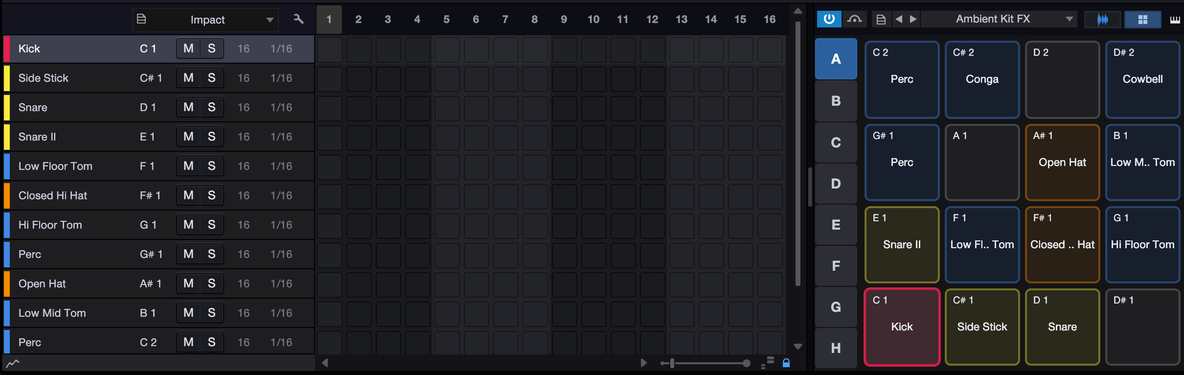Click the blue lock icon
Screen dimensions: 1184x375
click(x=786, y=363)
